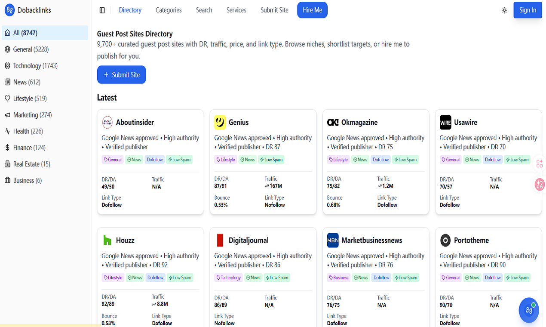Image resolution: width=546 pixels, height=327 pixels.
Task: Click the Real Estate building icon
Action: coord(7,163)
